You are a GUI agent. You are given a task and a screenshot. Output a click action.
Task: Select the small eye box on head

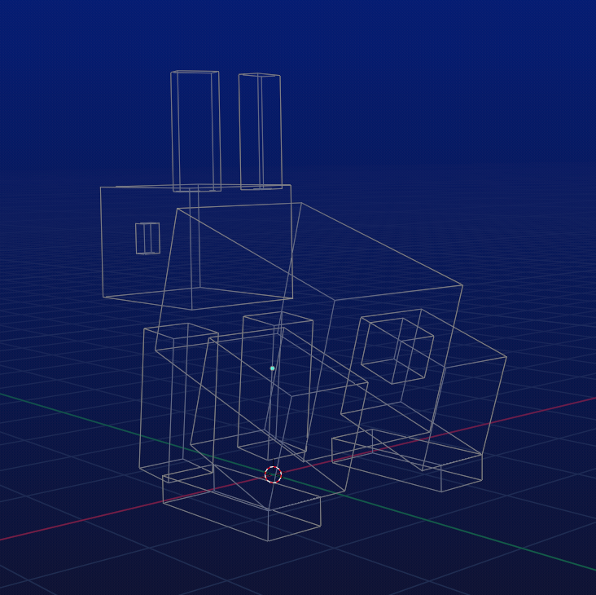[147, 239]
